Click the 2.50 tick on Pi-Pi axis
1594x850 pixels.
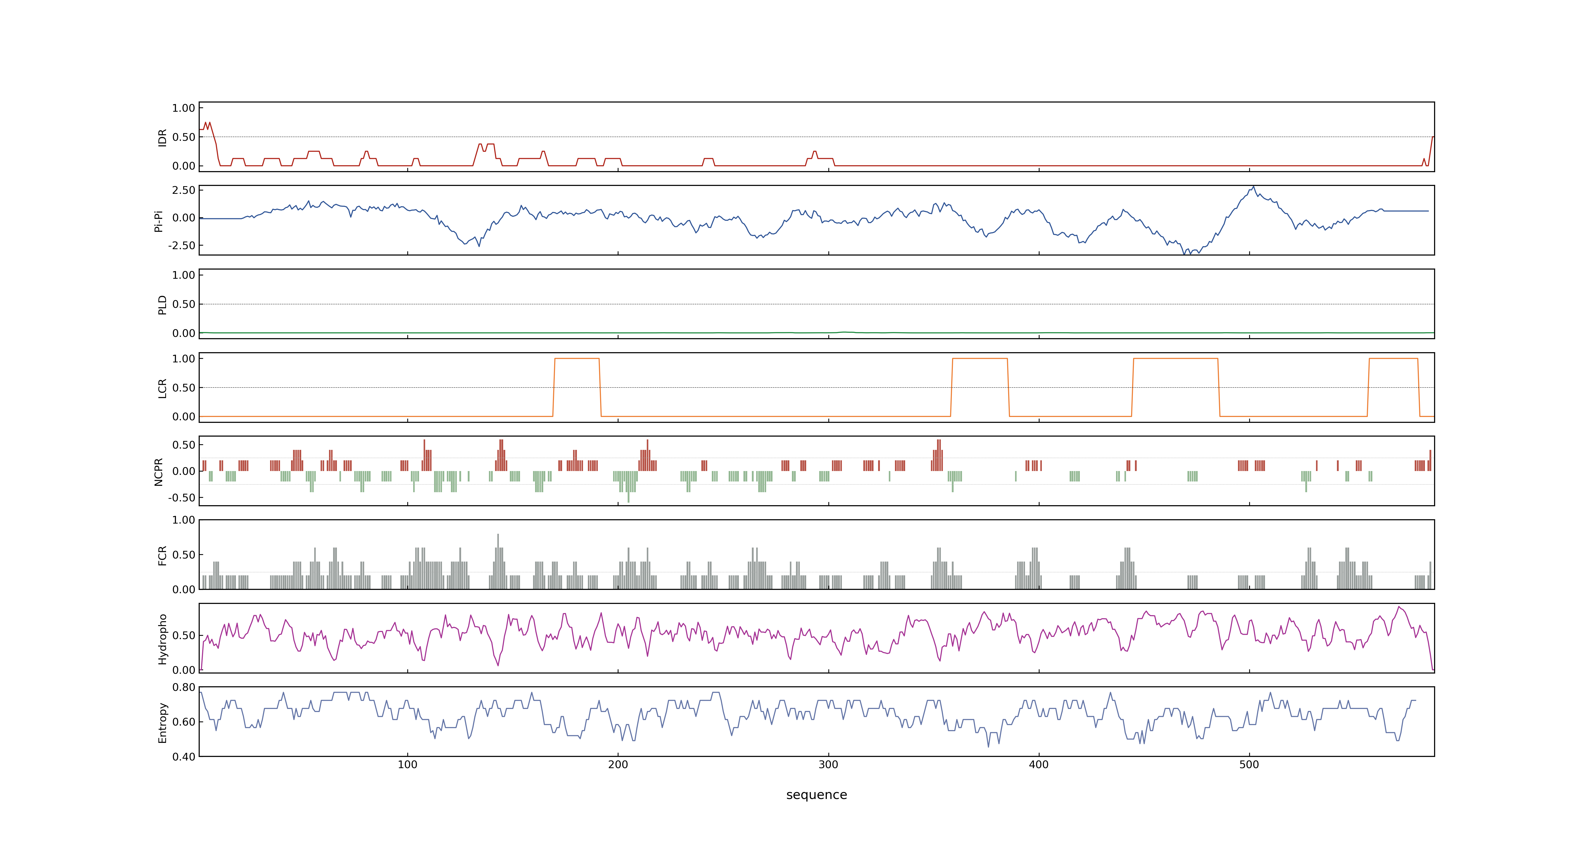[x=184, y=190]
